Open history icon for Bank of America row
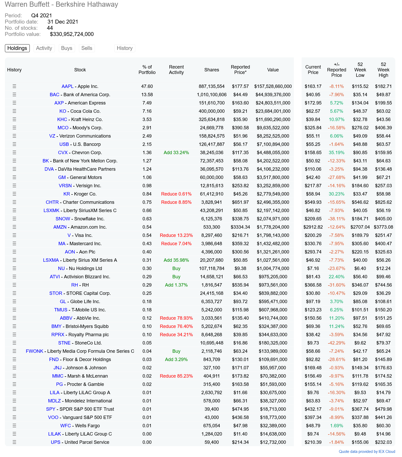 coord(14,95)
